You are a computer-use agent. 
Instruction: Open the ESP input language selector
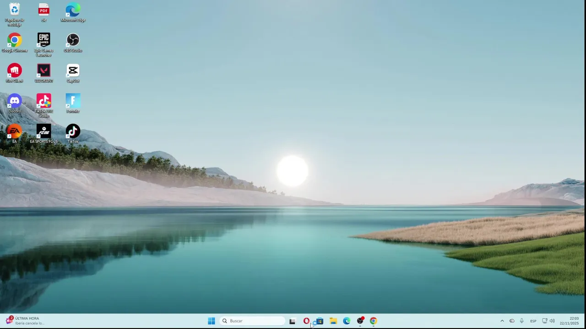click(x=533, y=321)
